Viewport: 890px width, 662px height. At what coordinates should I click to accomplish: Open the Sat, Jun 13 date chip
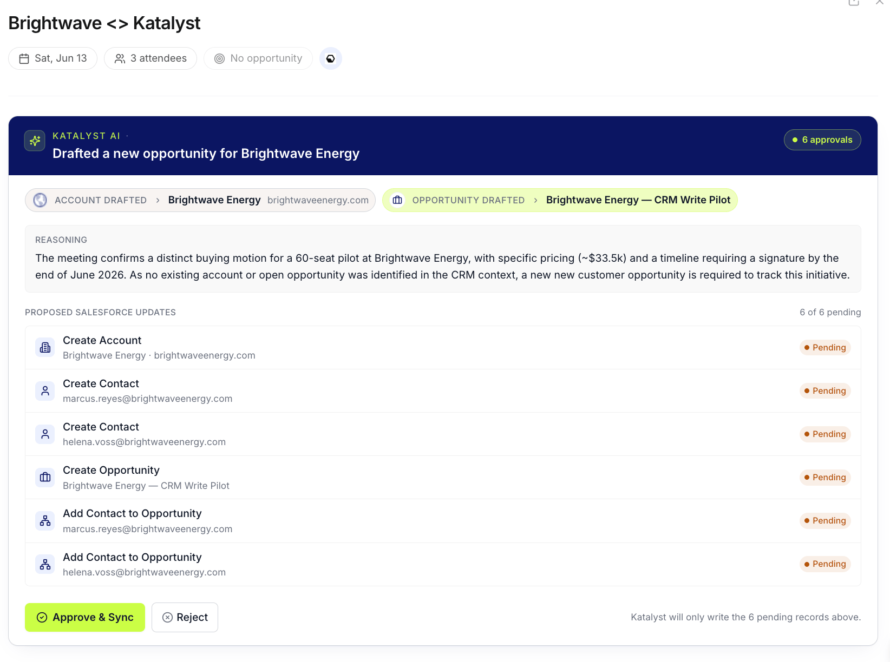pyautogui.click(x=53, y=58)
